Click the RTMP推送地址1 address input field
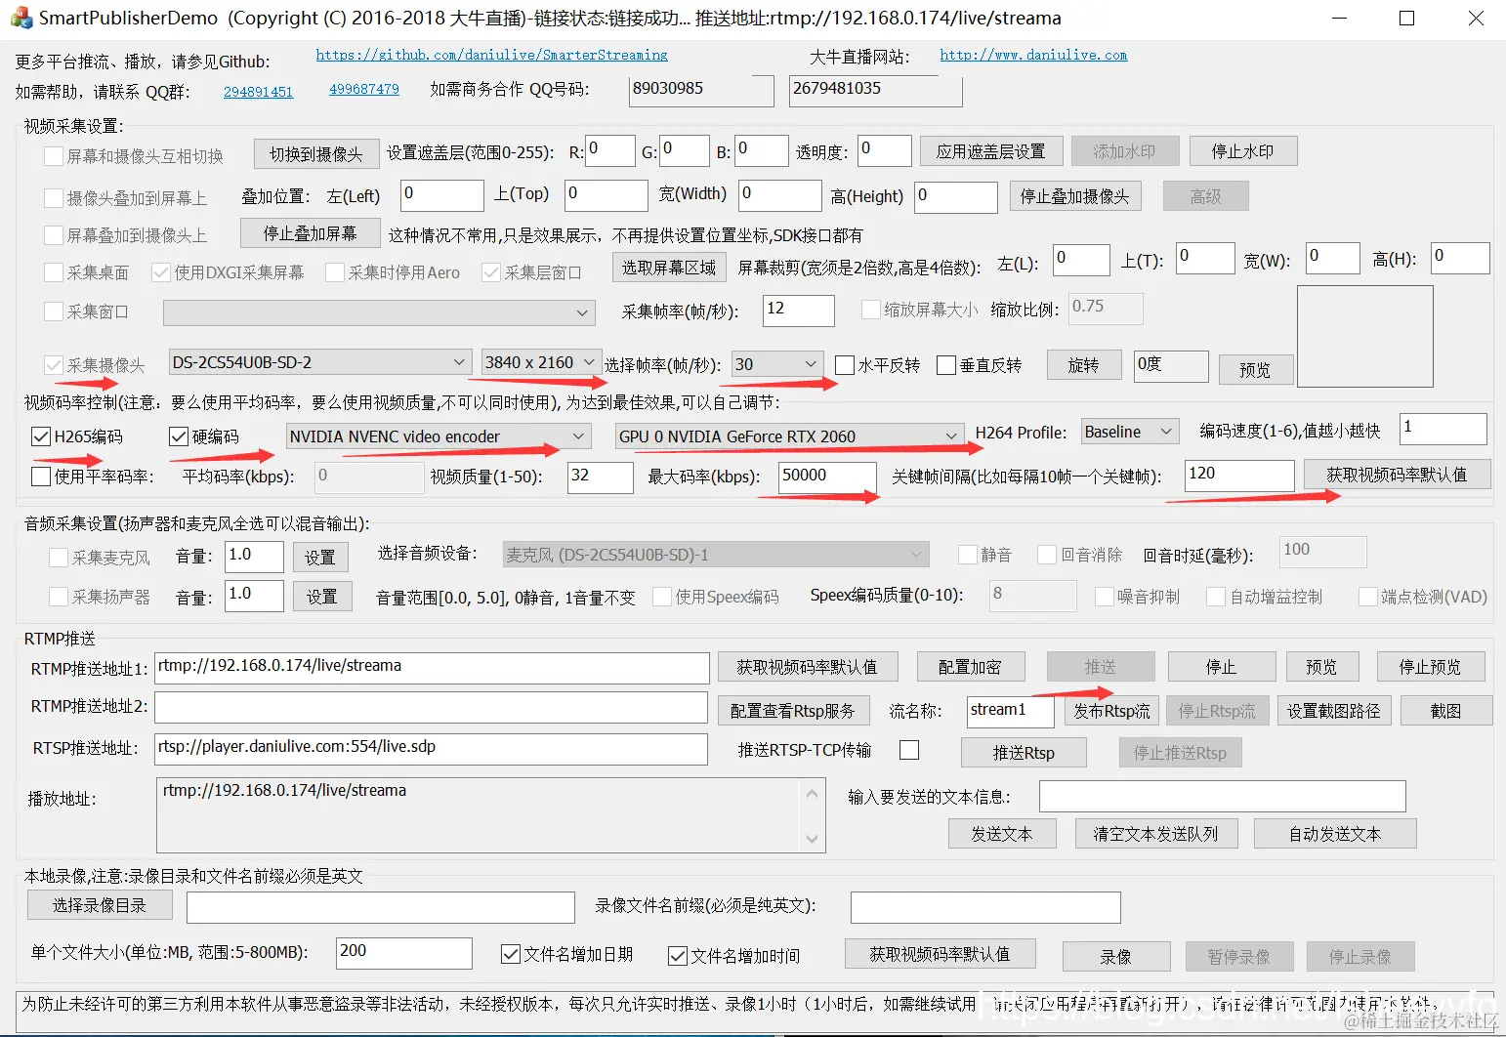This screenshot has height=1037, width=1506. coord(430,667)
